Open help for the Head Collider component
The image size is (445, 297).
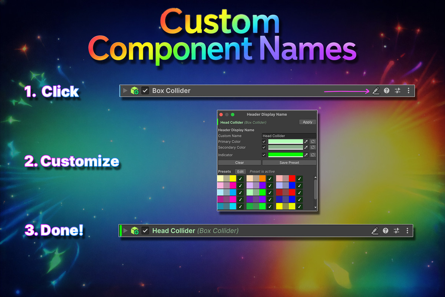tap(386, 231)
